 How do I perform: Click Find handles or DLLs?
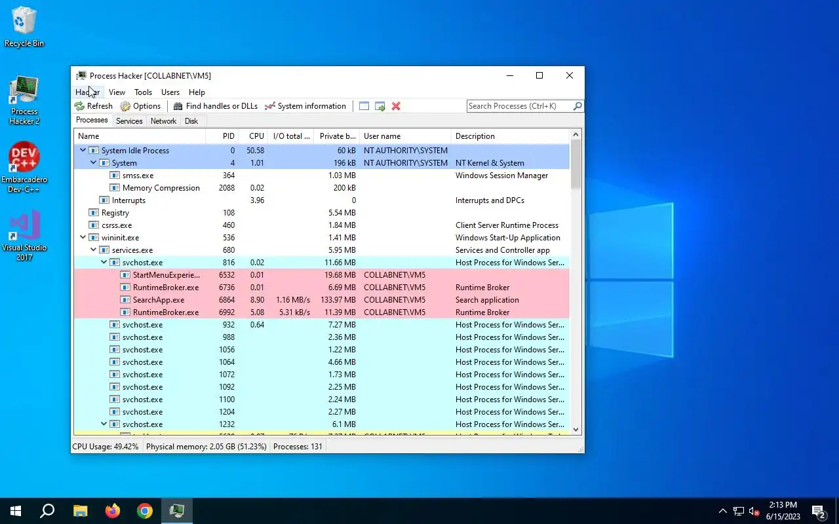coord(215,106)
